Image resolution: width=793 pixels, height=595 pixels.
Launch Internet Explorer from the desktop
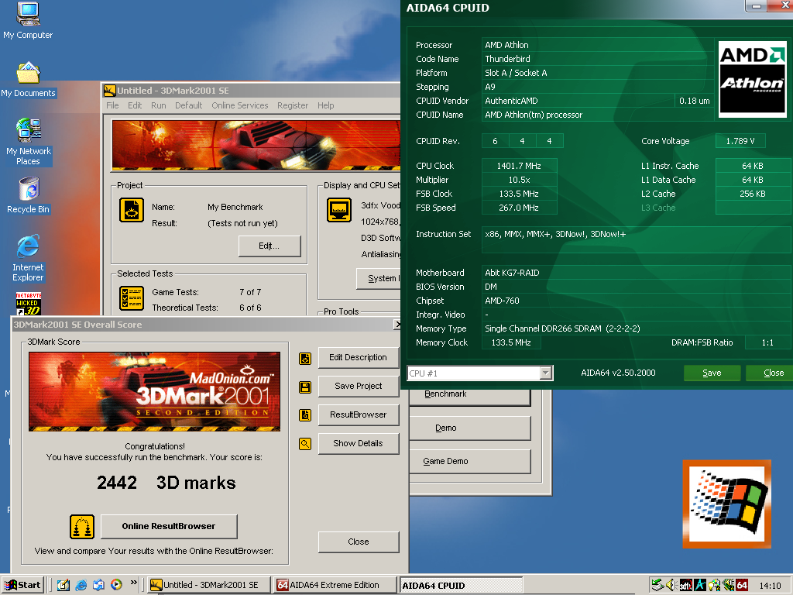[x=28, y=258]
